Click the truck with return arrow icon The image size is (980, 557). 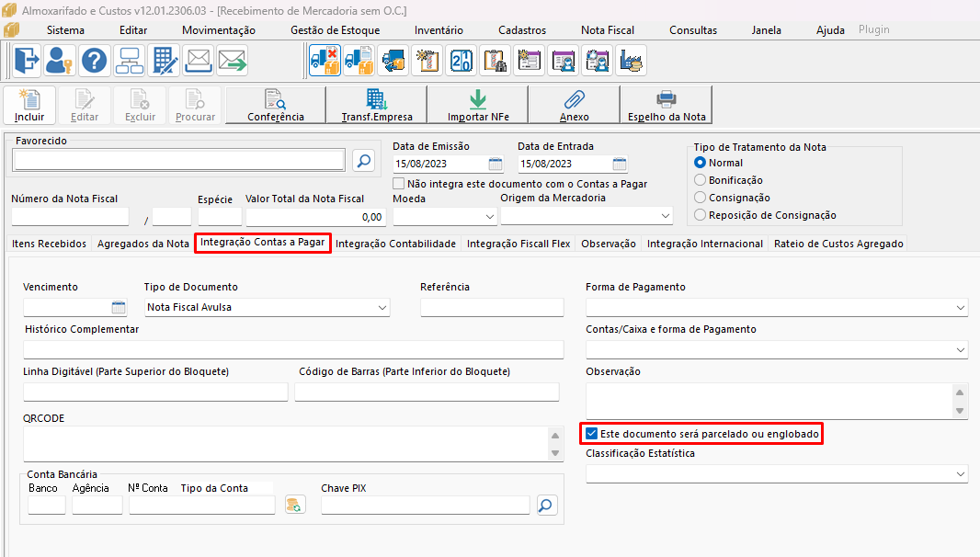[x=393, y=61]
